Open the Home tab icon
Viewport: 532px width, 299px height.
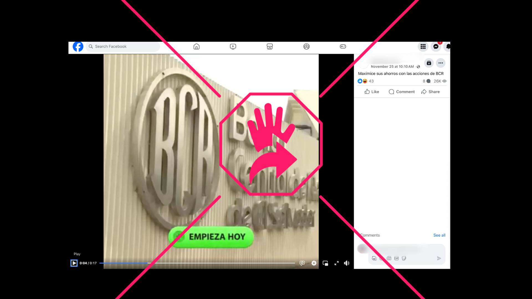point(196,47)
